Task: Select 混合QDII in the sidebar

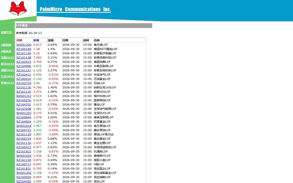Action: pos(7,64)
